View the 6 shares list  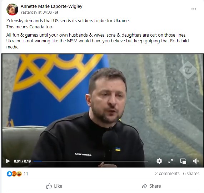(x=191, y=174)
